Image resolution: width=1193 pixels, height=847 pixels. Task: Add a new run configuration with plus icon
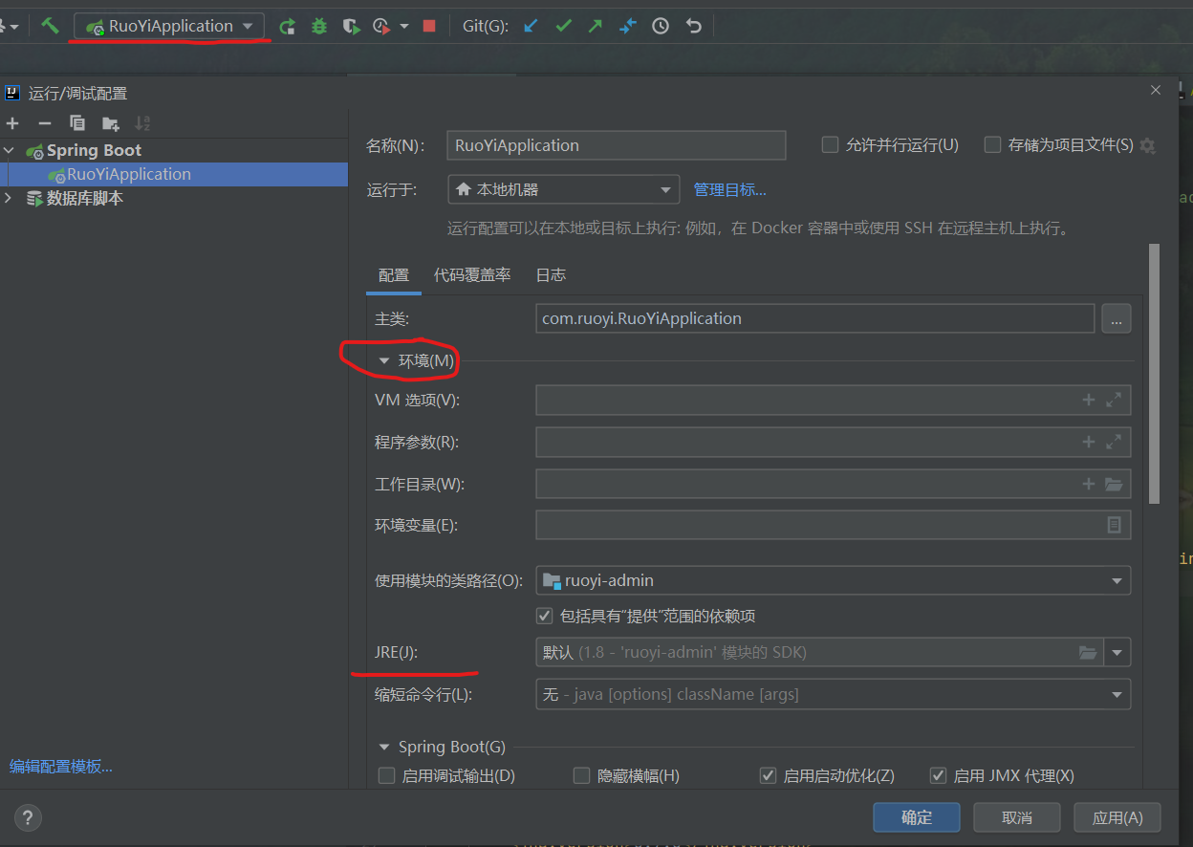[12, 122]
